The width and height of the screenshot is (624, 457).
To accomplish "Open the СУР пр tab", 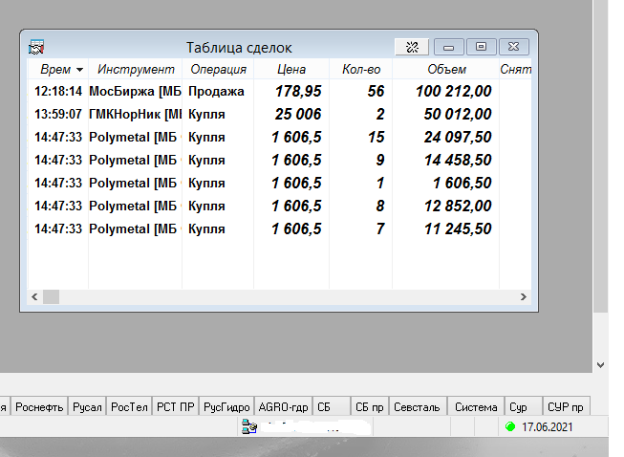I will 566,407.
